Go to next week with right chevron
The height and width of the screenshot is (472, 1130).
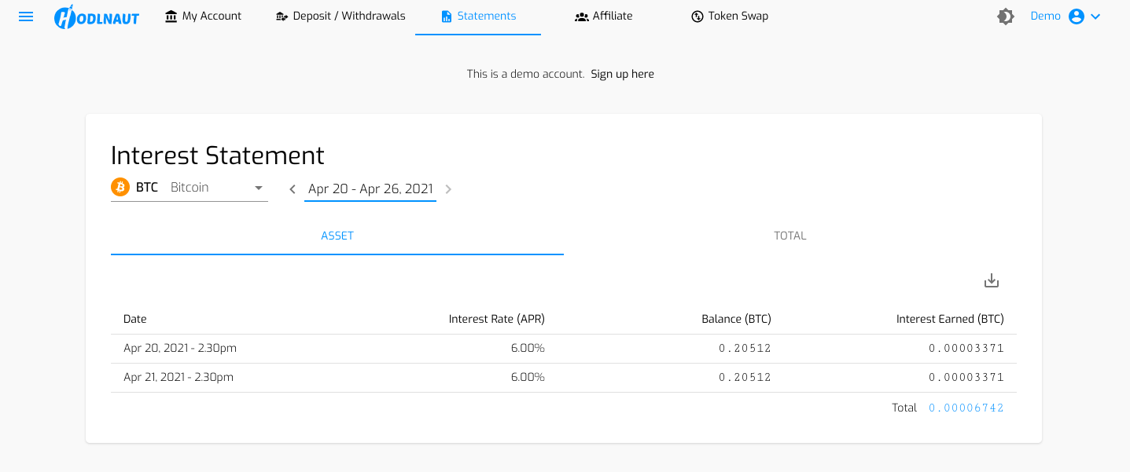[448, 188]
